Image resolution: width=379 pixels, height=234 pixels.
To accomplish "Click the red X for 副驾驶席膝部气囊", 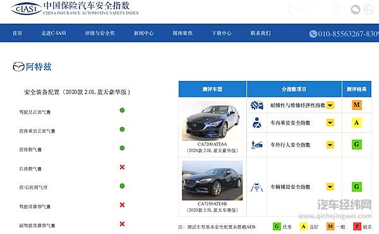I will pyautogui.click(x=122, y=224).
